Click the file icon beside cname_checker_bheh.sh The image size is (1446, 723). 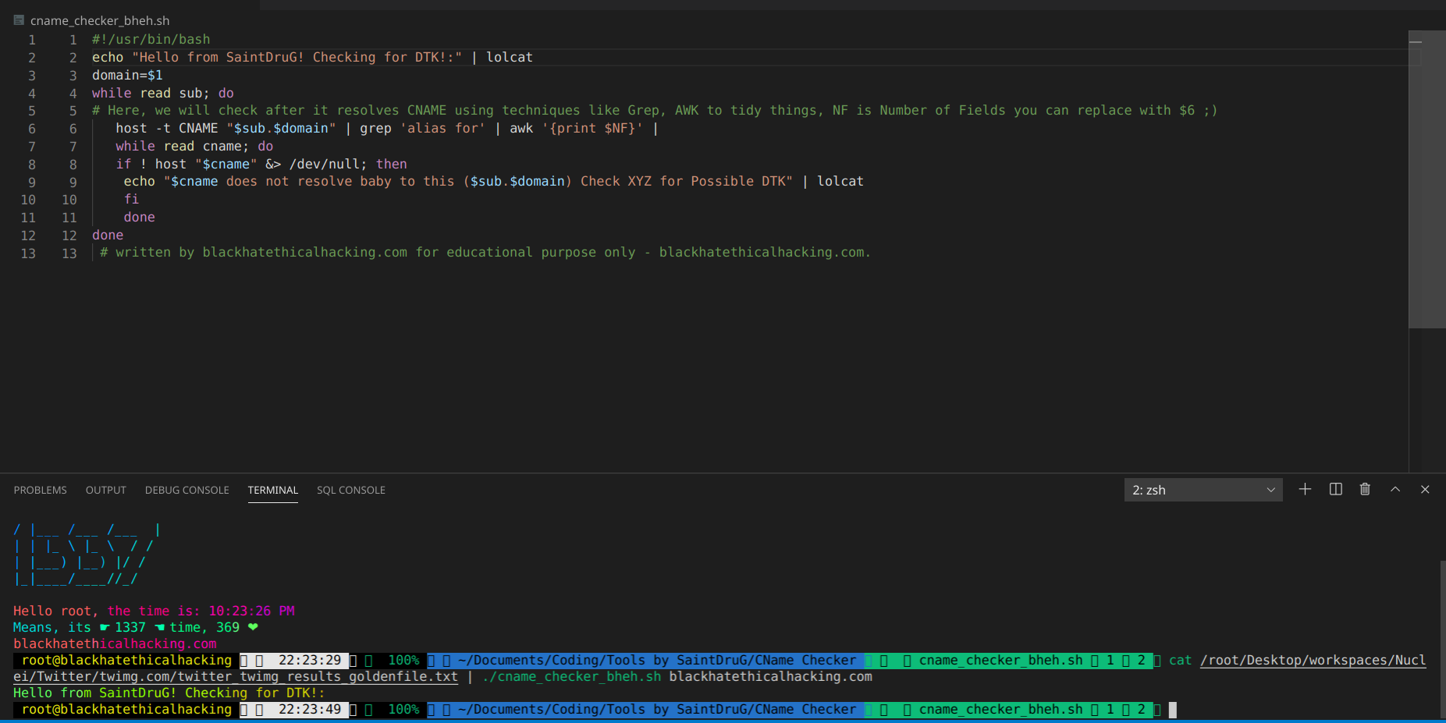click(x=19, y=20)
